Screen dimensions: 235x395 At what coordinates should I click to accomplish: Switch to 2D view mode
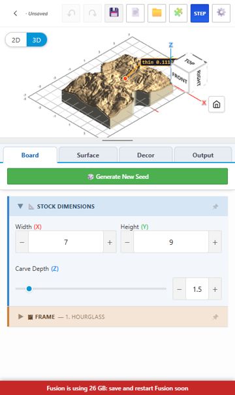point(16,40)
